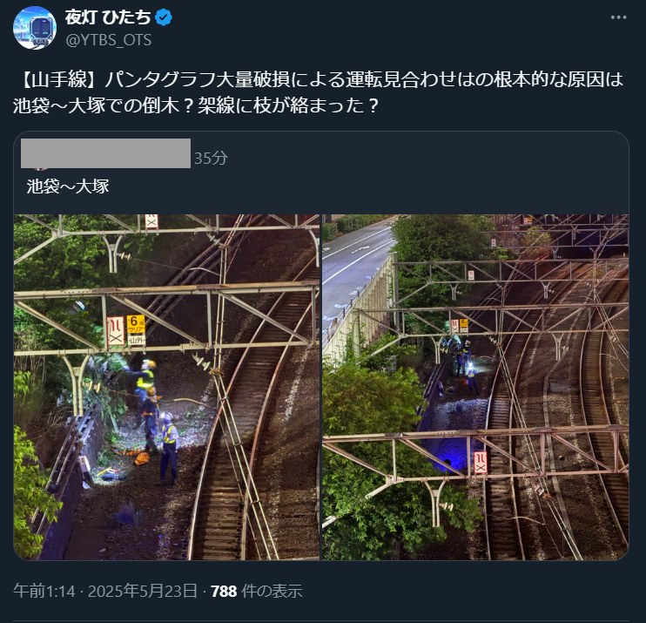
Task: Click the grayed-out quoted author name
Action: (x=105, y=153)
